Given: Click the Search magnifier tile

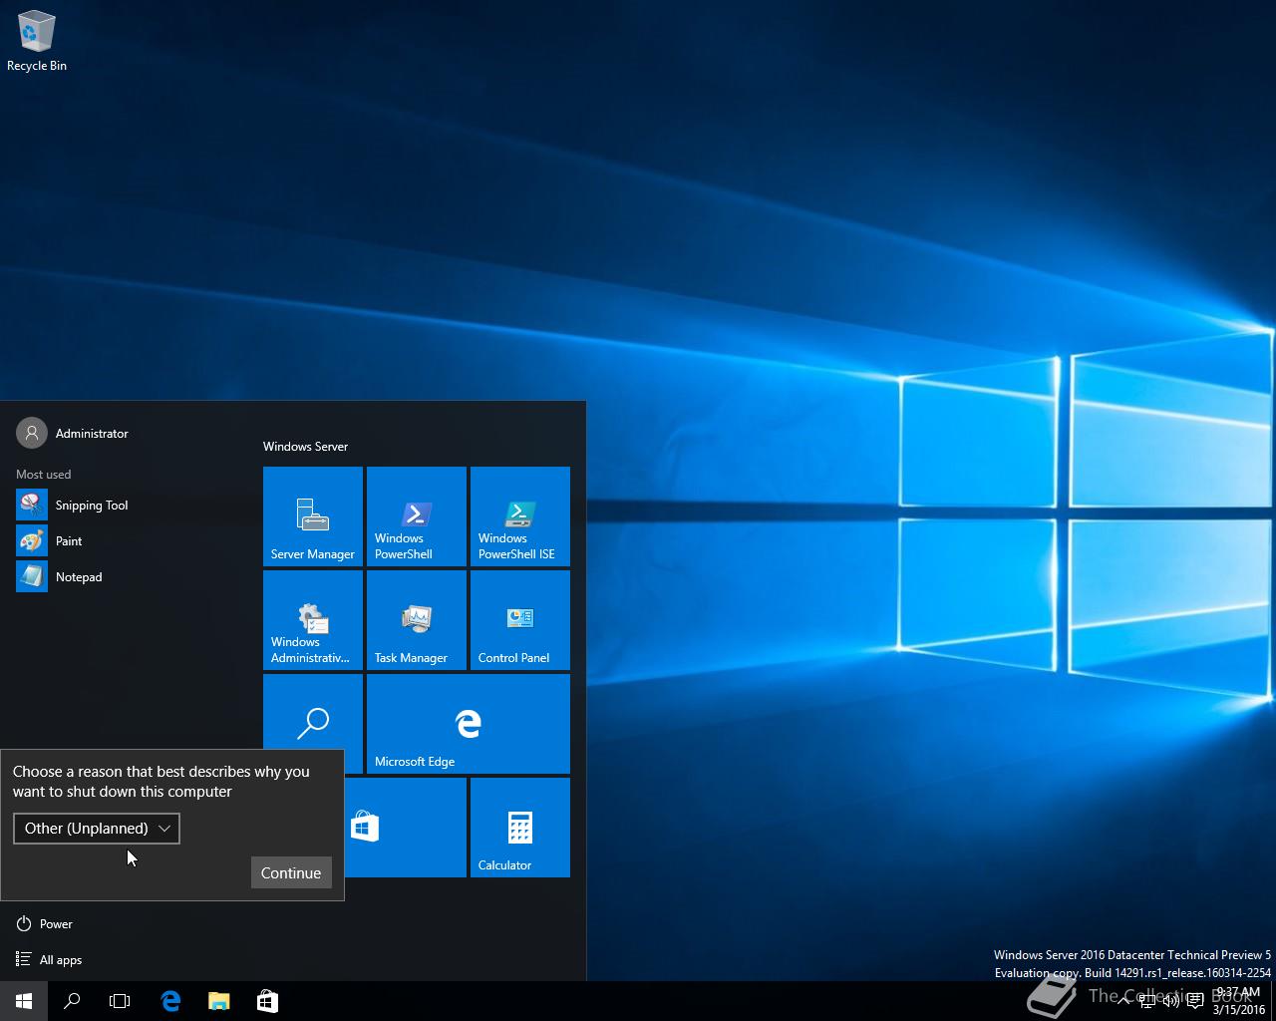Looking at the screenshot, I should (313, 712).
